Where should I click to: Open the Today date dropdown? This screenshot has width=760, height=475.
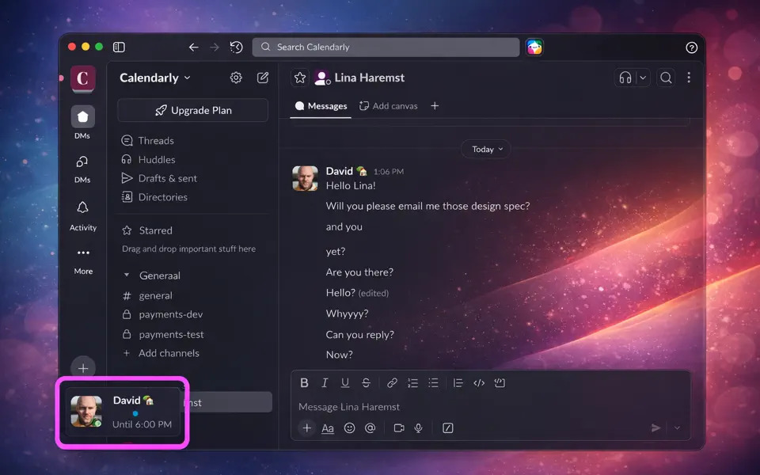click(x=485, y=150)
